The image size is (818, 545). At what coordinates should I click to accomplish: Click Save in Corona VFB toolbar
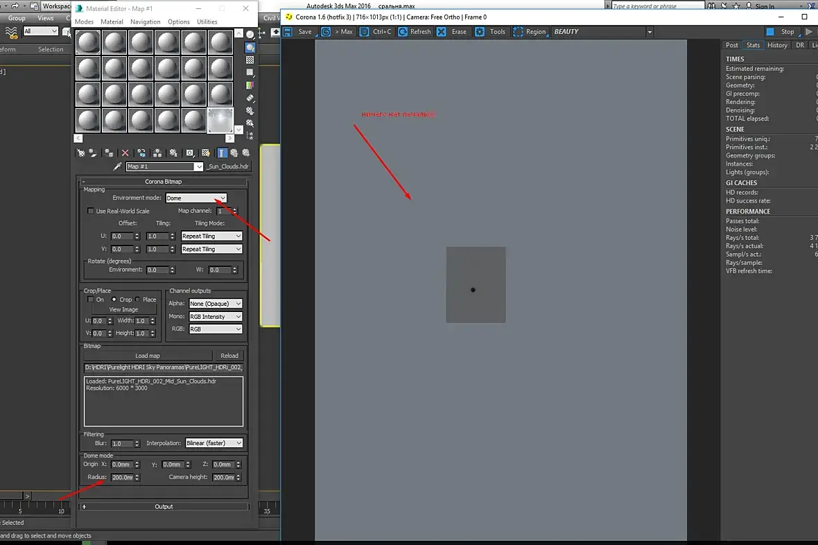(299, 32)
